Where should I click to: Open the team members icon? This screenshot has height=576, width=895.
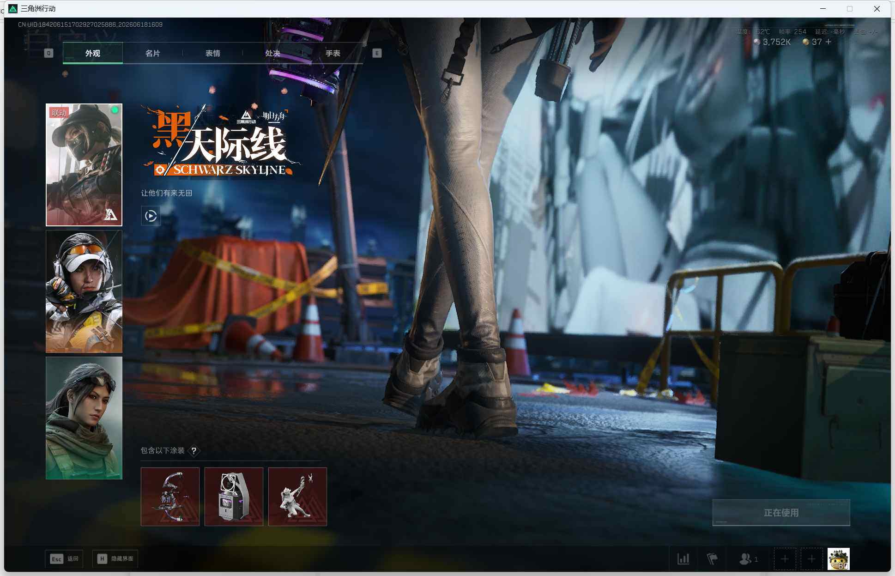[748, 559]
